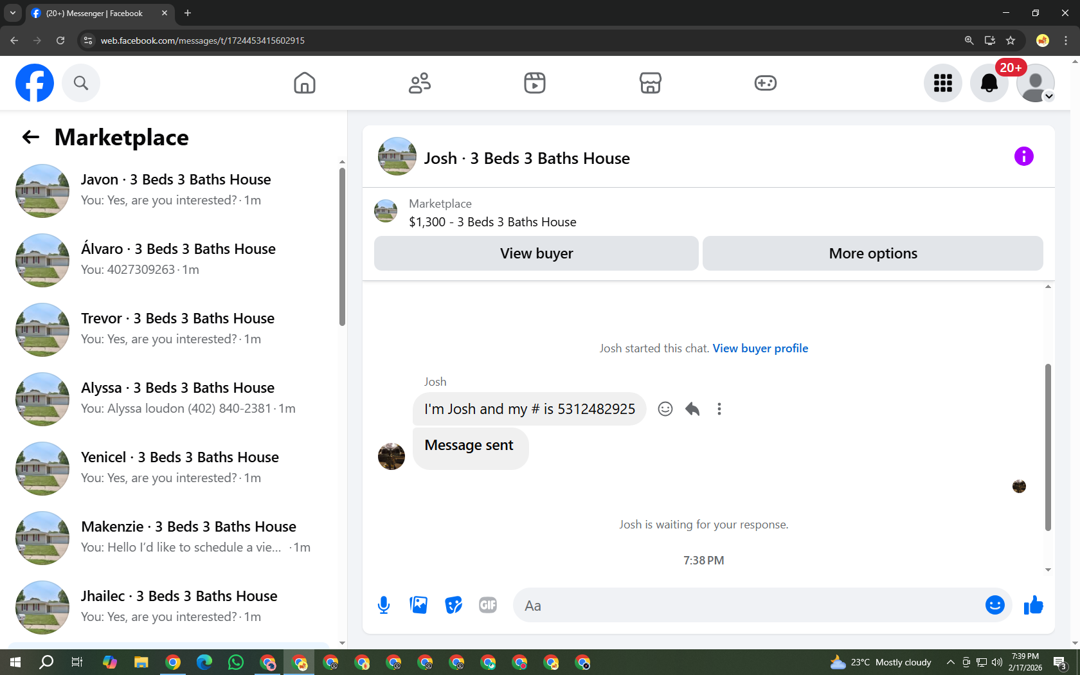Send a thumbs-up like

pos(1033,605)
